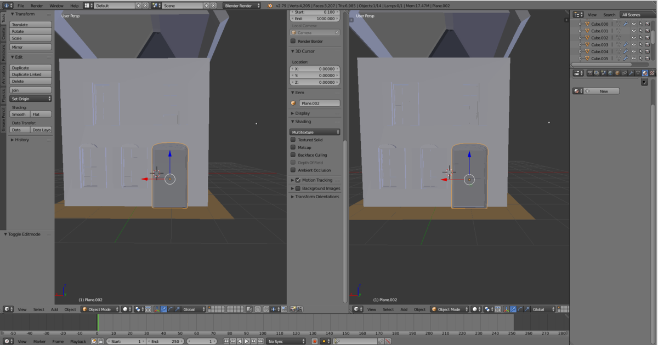Open the Object properties cube icon
This screenshot has width=658, height=345.
[617, 73]
